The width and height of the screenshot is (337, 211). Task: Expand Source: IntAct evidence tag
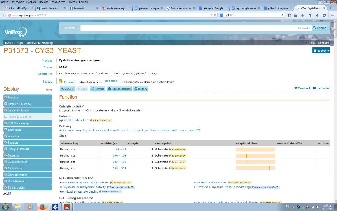click(240, 183)
